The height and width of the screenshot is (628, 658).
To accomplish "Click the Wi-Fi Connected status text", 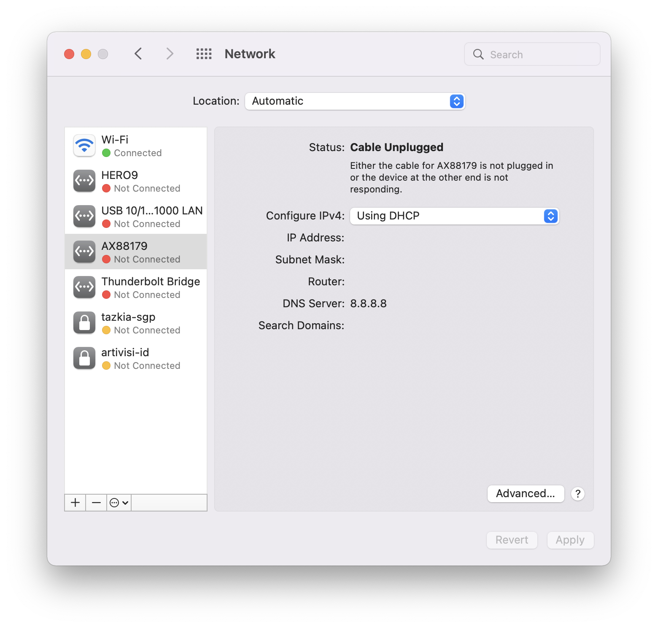I will 138,153.
